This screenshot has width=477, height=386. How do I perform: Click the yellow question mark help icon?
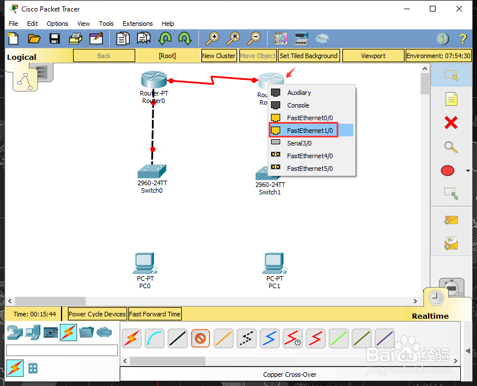463,39
